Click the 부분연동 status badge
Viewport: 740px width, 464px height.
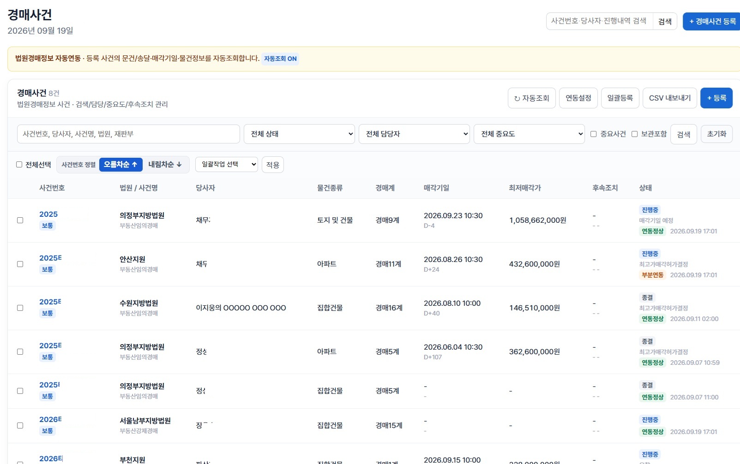[x=653, y=275]
